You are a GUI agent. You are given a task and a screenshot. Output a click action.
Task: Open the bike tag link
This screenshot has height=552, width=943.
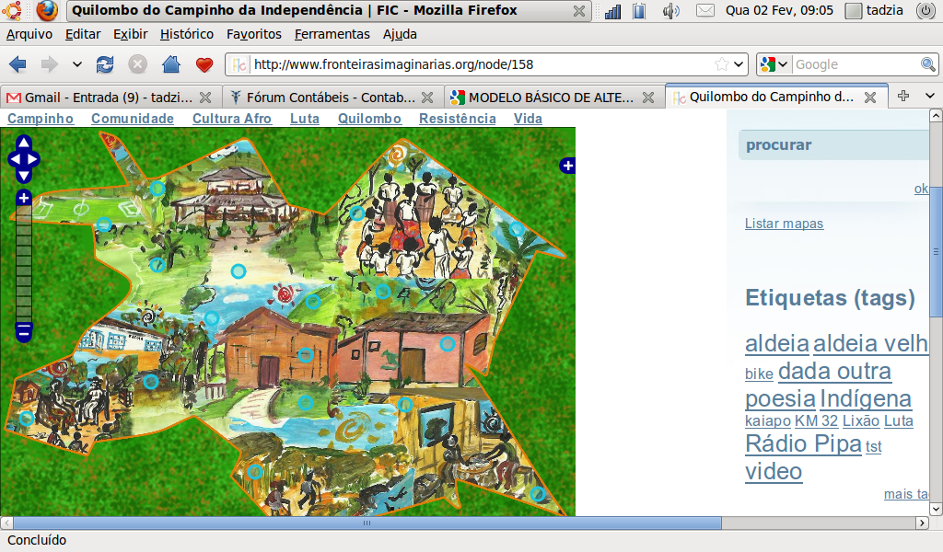[759, 374]
